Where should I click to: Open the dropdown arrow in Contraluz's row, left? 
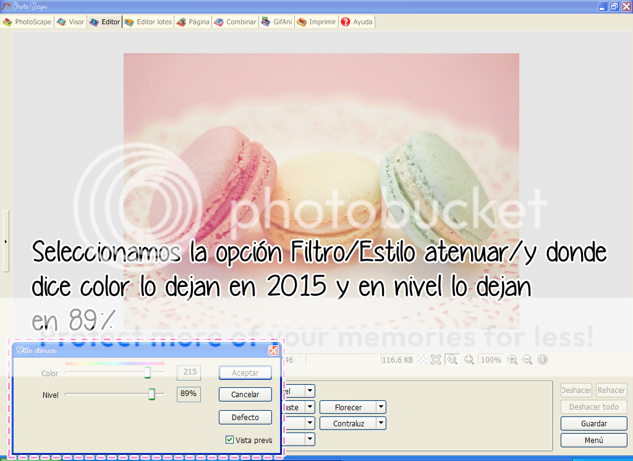pos(310,423)
